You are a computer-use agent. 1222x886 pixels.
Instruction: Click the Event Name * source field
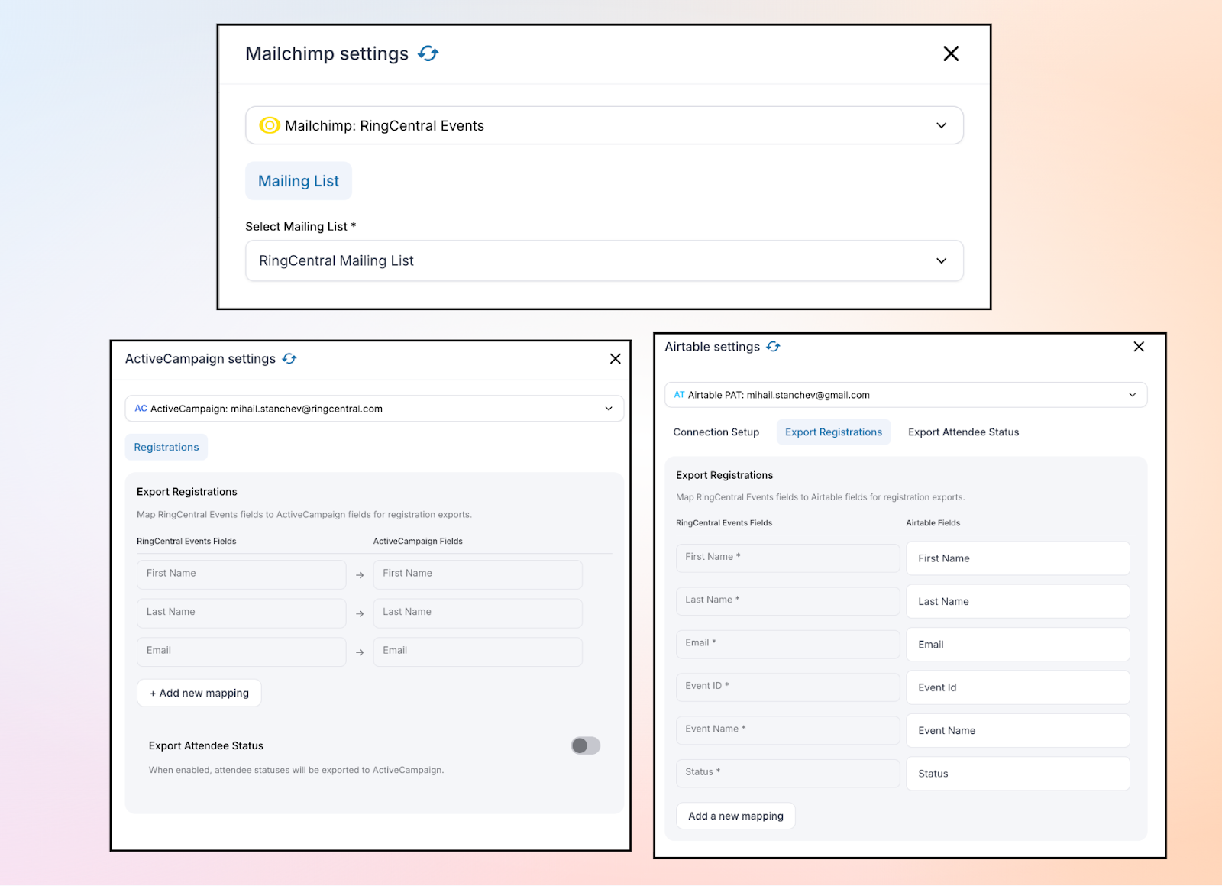(x=788, y=730)
